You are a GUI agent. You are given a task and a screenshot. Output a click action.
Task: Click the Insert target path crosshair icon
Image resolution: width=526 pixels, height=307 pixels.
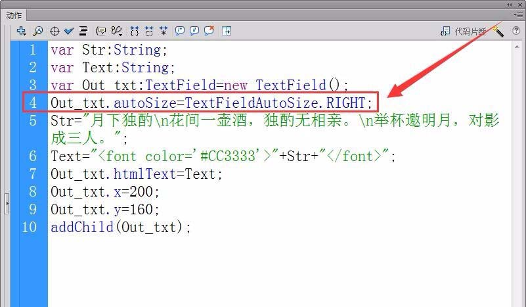(x=55, y=32)
